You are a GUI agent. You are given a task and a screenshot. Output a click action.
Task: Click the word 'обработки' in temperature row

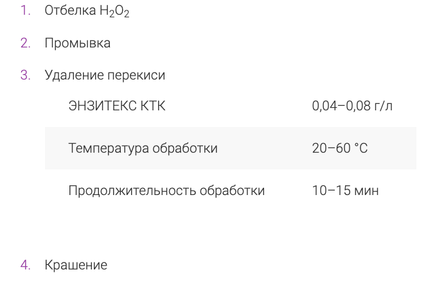click(185, 148)
